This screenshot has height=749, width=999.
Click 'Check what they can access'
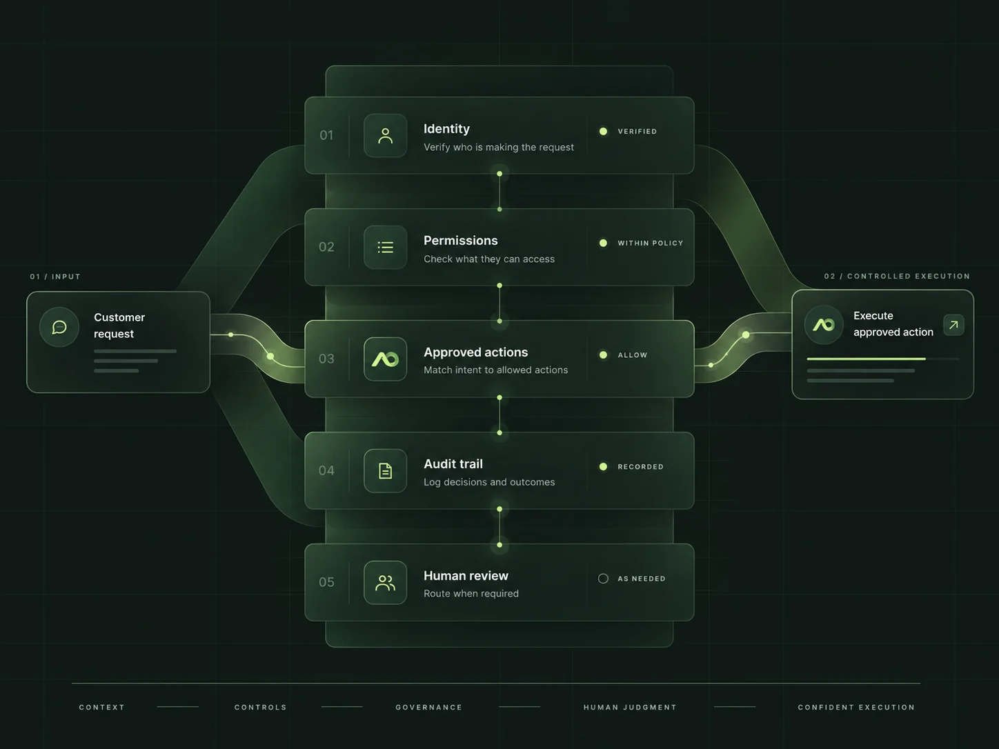coord(489,259)
